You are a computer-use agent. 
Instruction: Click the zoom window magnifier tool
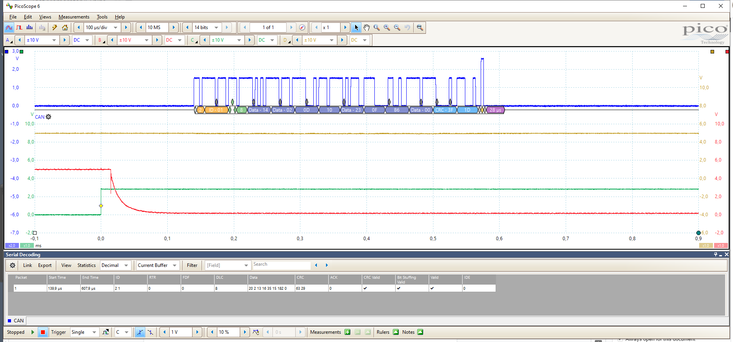(377, 28)
